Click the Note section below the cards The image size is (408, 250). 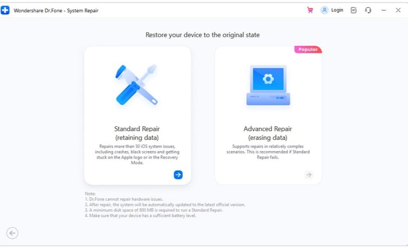165,204
